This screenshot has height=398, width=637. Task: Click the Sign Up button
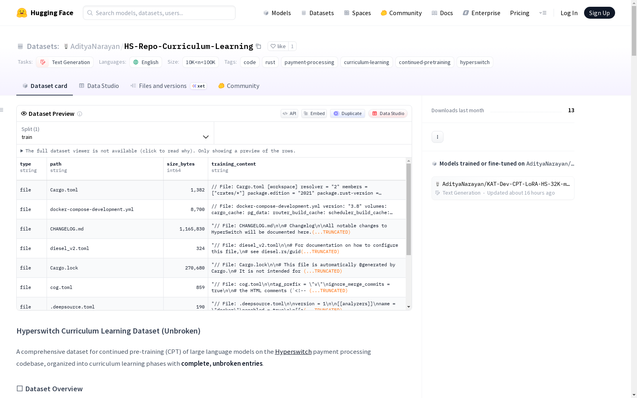point(599,13)
